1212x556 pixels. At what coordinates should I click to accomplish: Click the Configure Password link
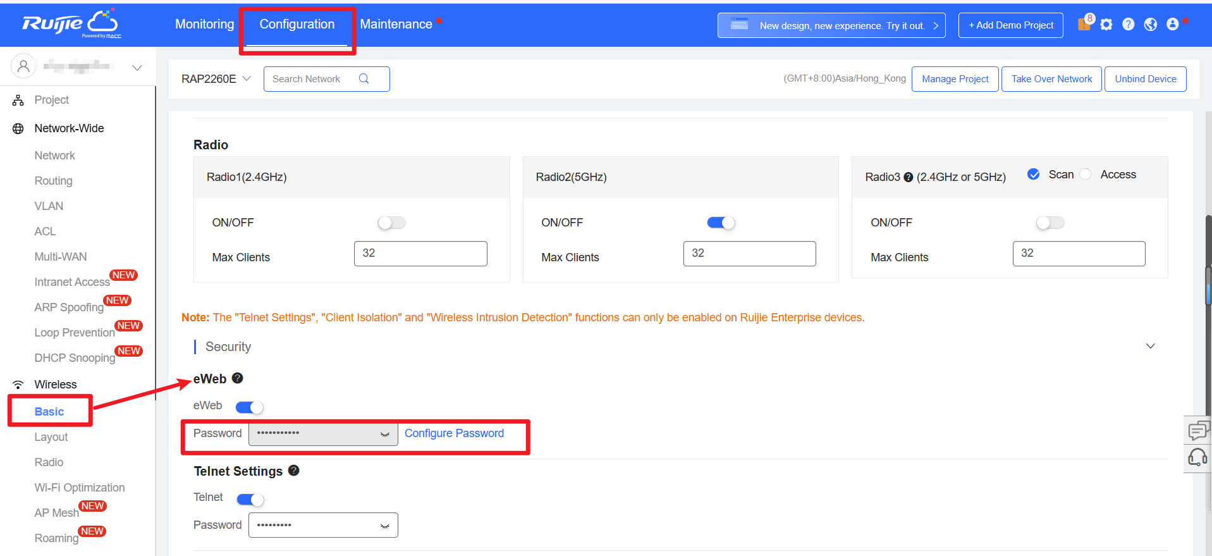click(454, 433)
